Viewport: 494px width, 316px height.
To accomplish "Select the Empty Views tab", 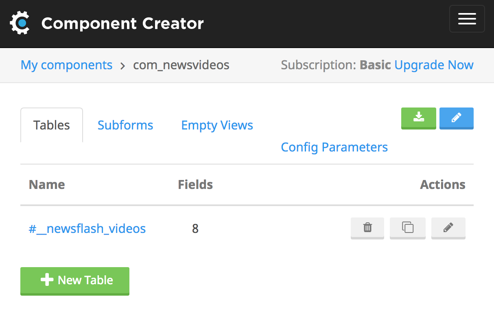I will coord(217,125).
